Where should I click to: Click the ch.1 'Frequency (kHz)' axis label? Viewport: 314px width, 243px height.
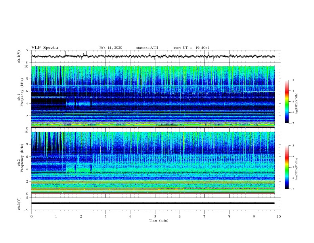tap(22, 93)
